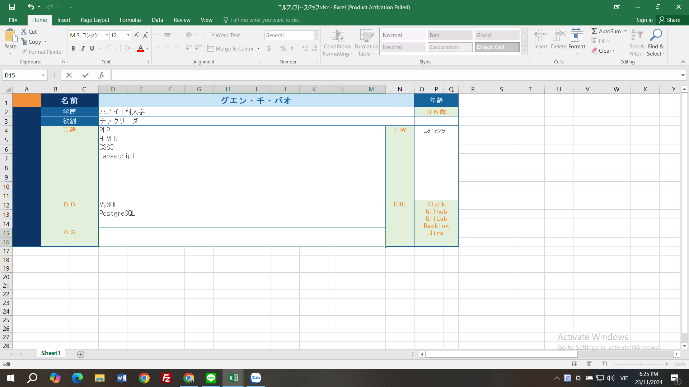
Task: Expand the formula bar chevron
Action: pyautogui.click(x=683, y=75)
